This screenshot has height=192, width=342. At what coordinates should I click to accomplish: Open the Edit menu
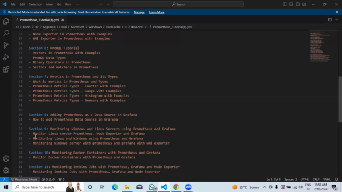[22, 4]
